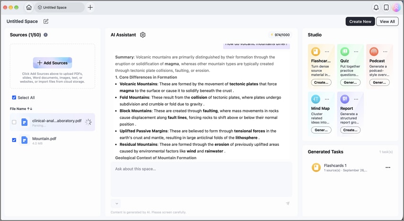The height and width of the screenshot is (221, 404).
Task: Show the Sources info icon
Action: (x=45, y=35)
